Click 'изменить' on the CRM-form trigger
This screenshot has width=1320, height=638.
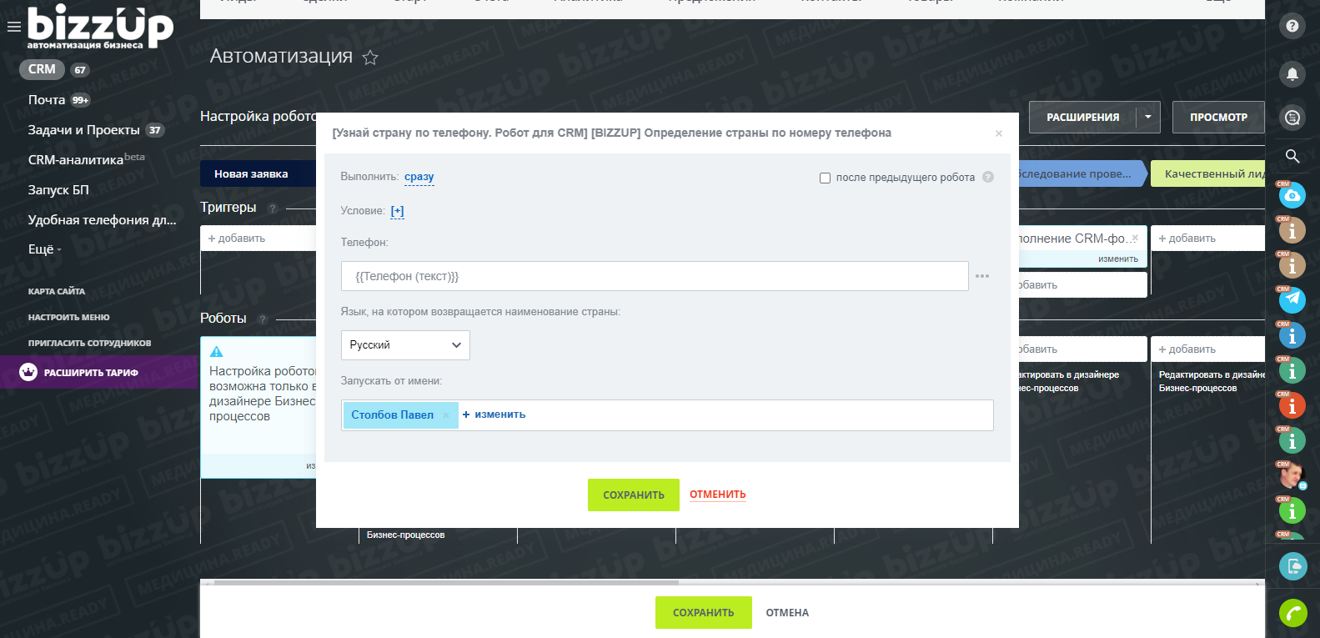coord(1118,259)
